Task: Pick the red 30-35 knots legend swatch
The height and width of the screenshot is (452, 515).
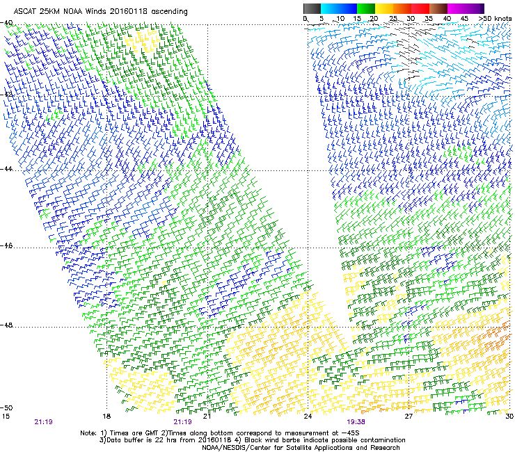Action: (x=420, y=8)
